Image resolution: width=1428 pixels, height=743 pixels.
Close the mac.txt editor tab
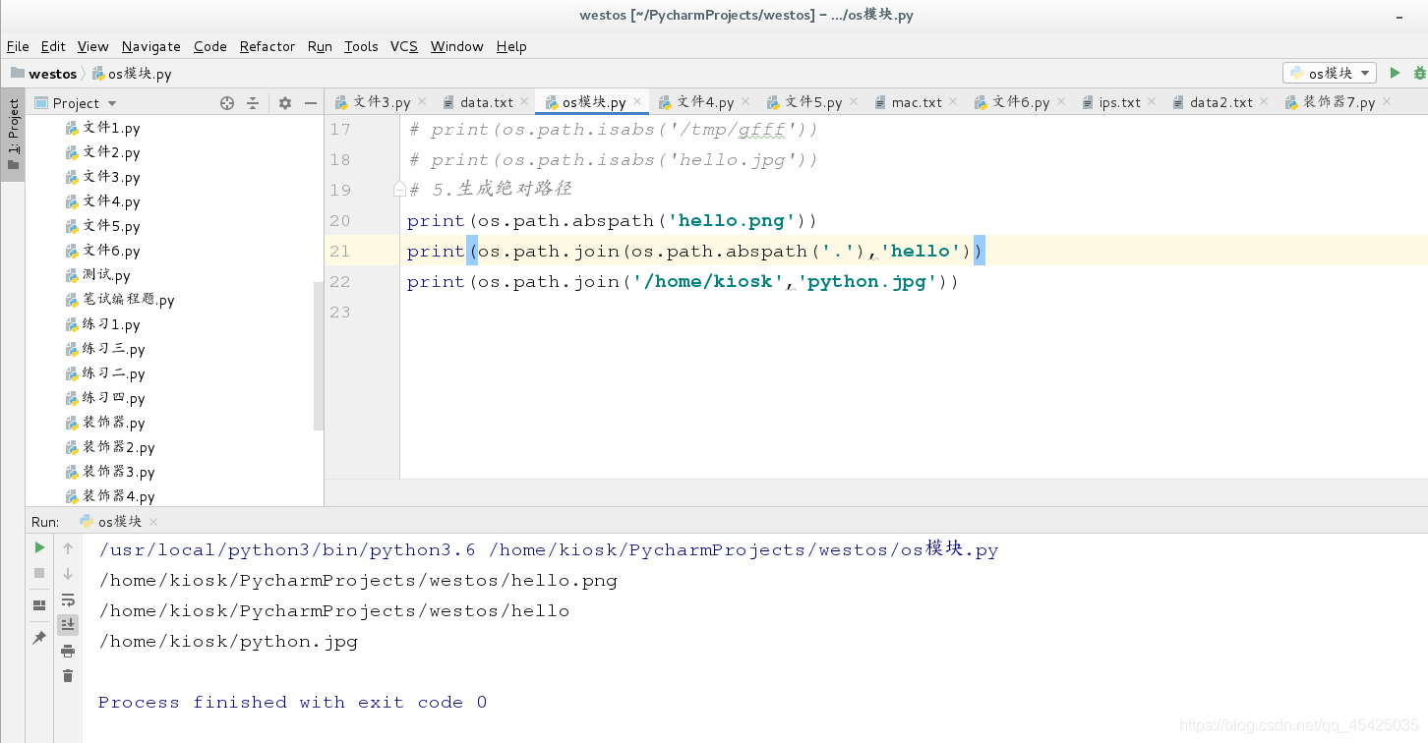click(953, 102)
